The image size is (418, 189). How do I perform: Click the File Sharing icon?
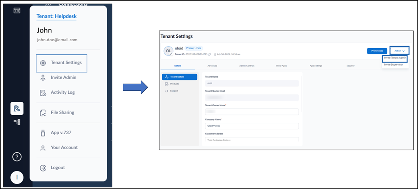click(43, 113)
